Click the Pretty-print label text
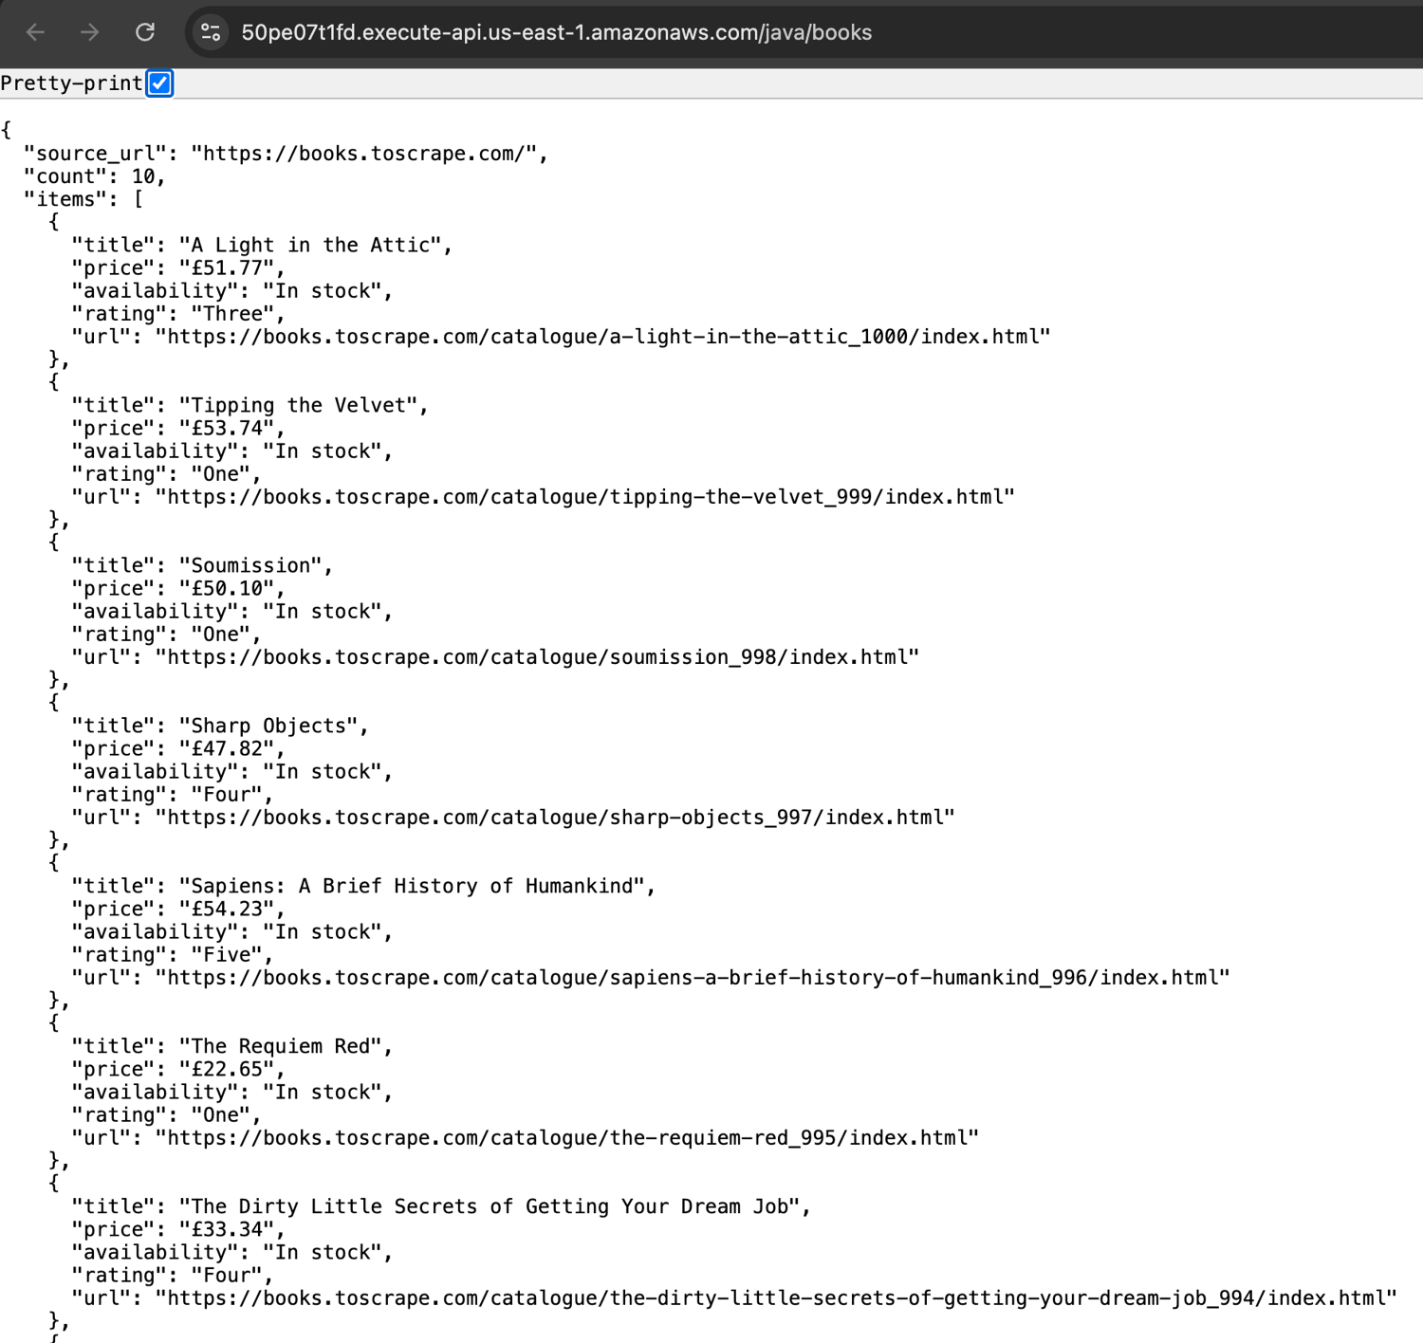Viewport: 1423px width, 1343px height. click(x=71, y=83)
